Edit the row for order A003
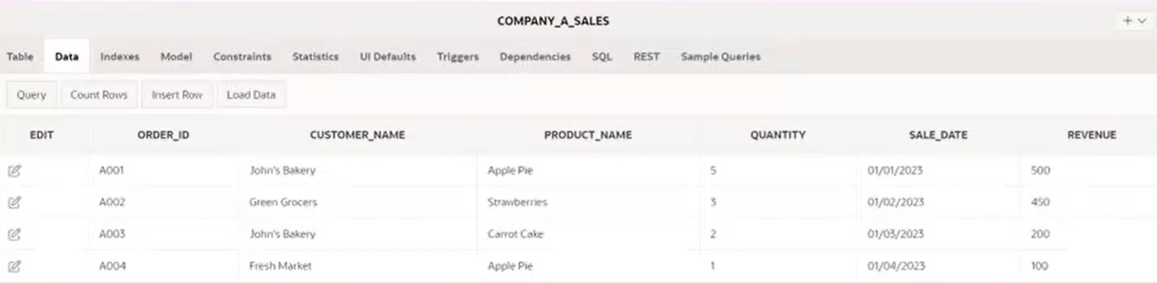This screenshot has height=283, width=1157. tap(15, 234)
